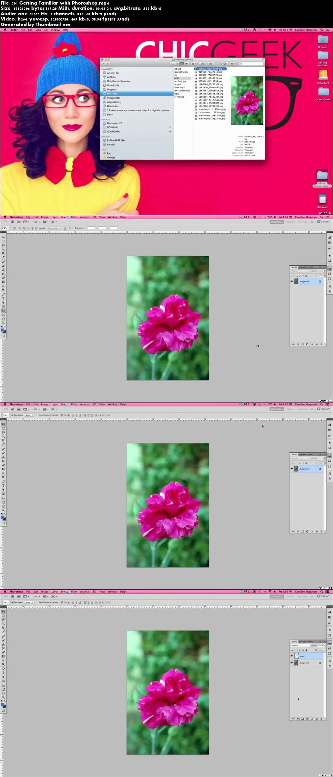This screenshot has width=333, height=777.
Task: Select Move tool in the 4:16 PM frame
Action: 3,612
